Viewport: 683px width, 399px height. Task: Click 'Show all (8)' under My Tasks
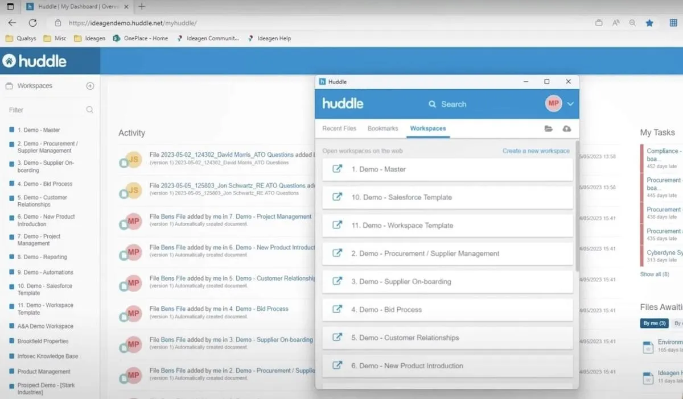tap(655, 274)
